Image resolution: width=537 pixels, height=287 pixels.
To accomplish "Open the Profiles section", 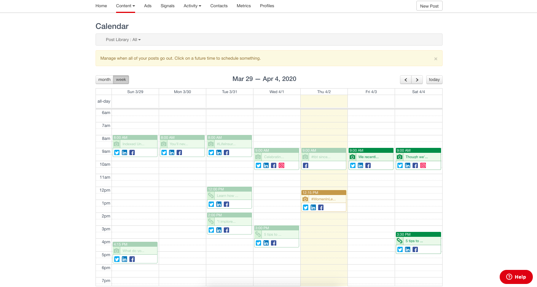I will tap(267, 6).
